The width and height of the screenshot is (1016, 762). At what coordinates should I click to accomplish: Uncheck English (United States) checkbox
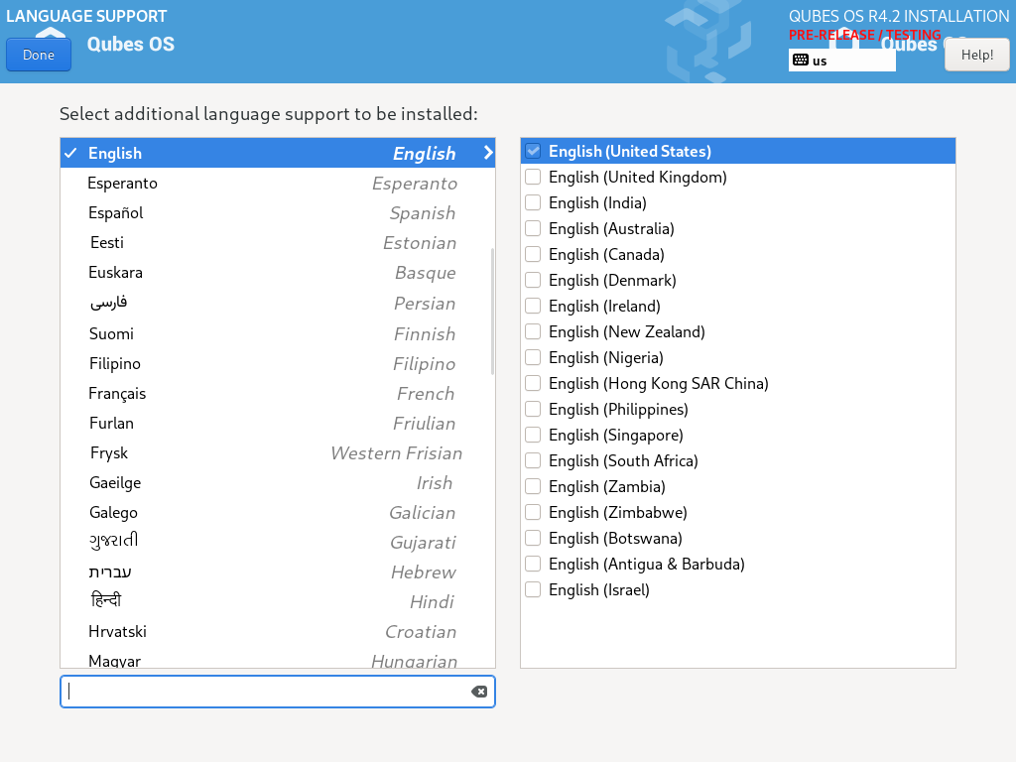(x=533, y=152)
